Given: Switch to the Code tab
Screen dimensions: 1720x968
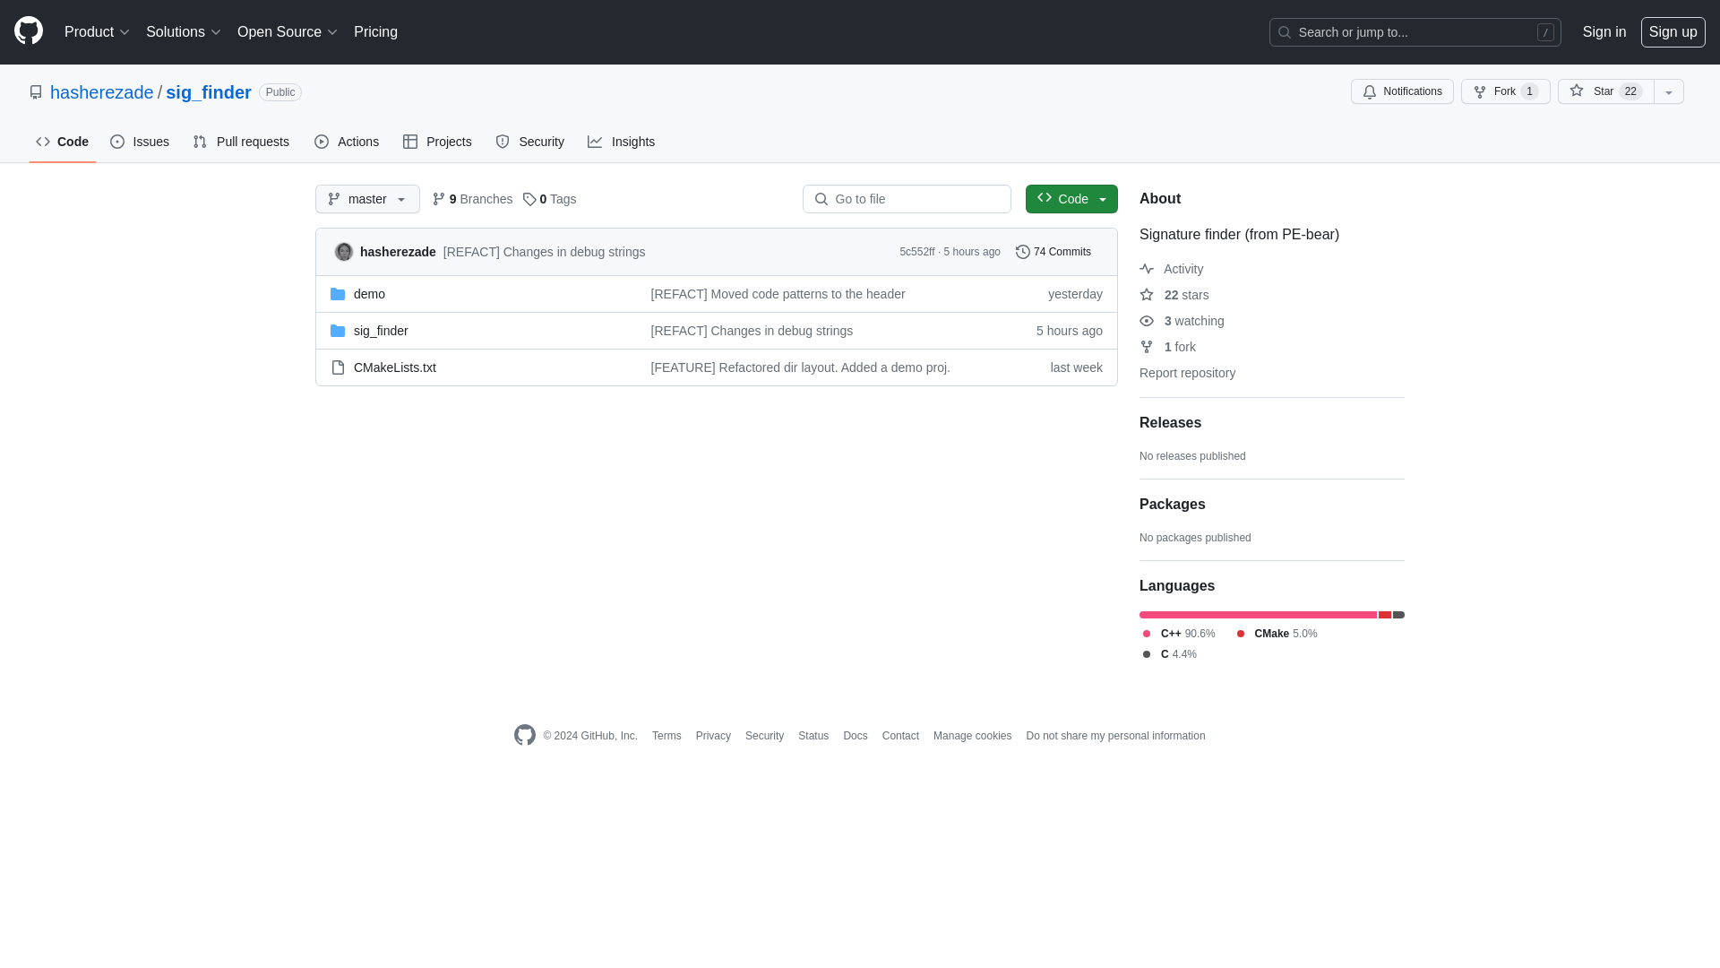Looking at the screenshot, I should 63,142.
